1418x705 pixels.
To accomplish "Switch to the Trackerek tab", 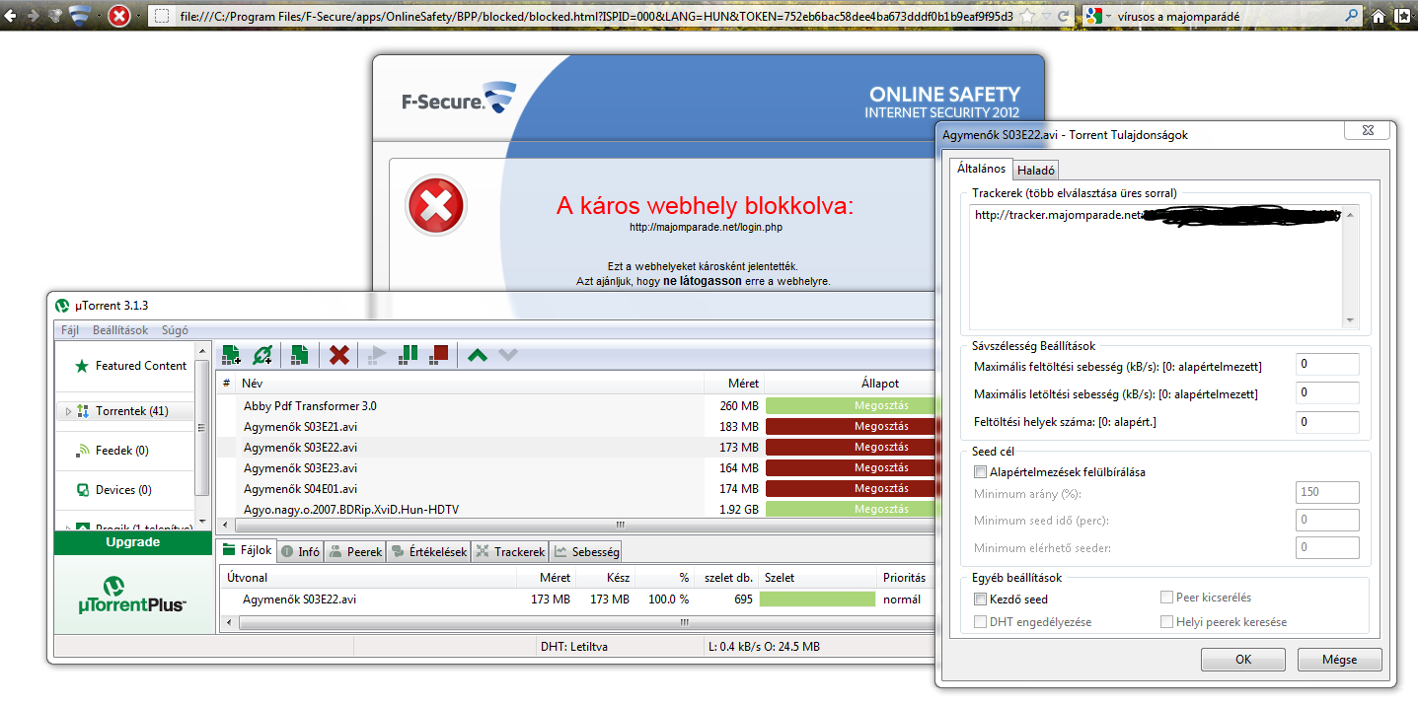I will (510, 552).
